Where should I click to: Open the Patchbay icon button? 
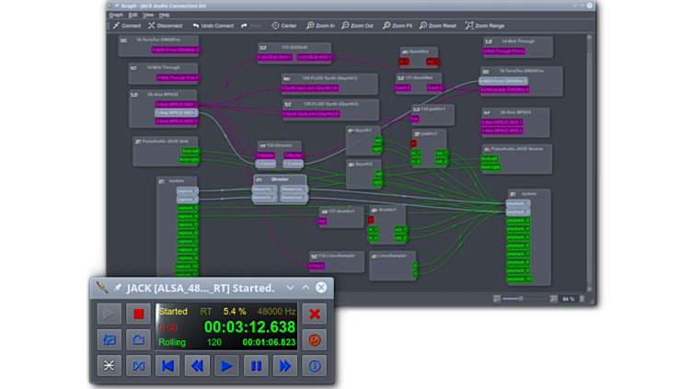pyautogui.click(x=140, y=365)
